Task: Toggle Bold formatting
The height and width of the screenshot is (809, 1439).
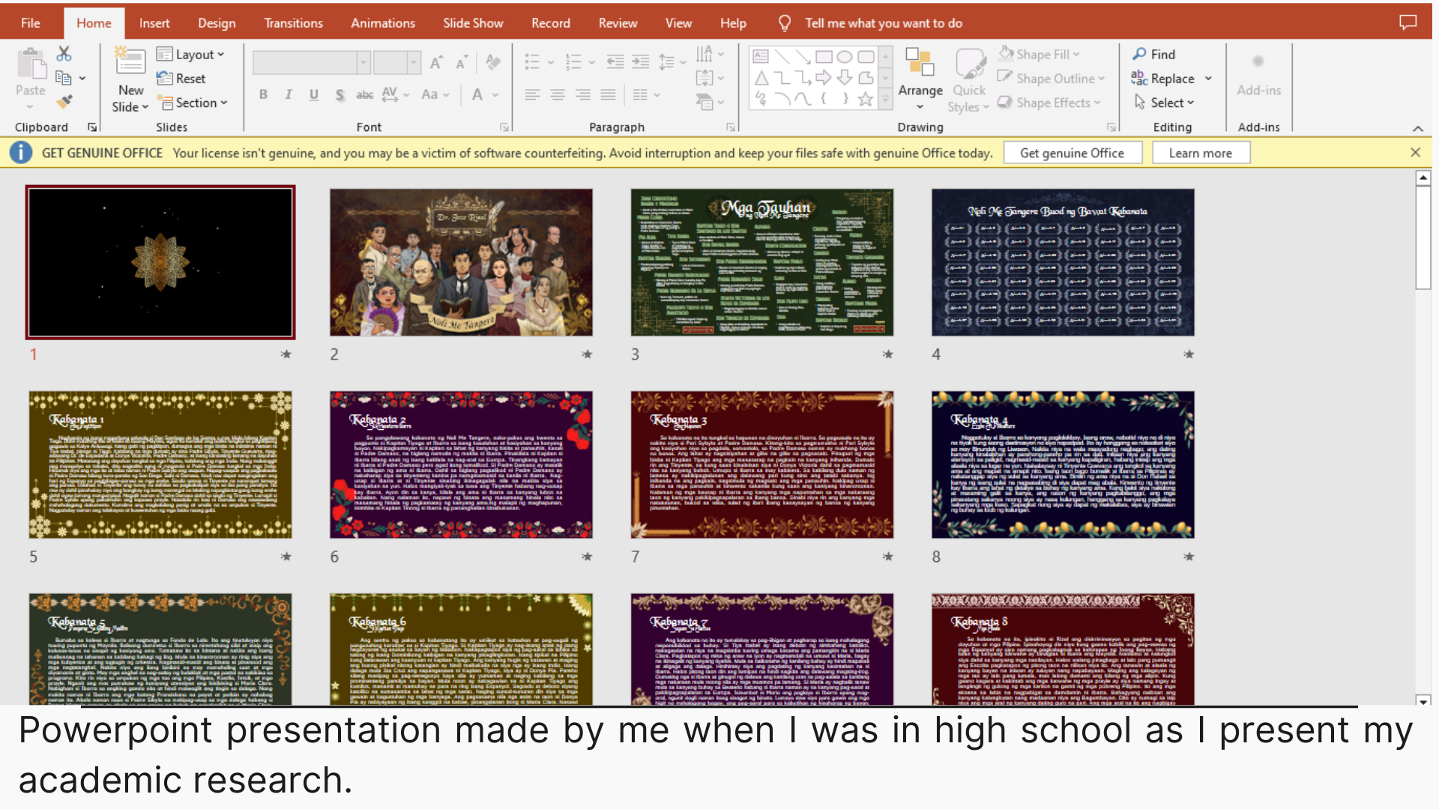Action: click(x=263, y=95)
